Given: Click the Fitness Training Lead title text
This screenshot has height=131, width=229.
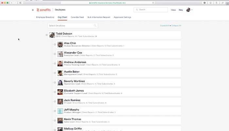Looking at the screenshot, I should click(74, 65).
